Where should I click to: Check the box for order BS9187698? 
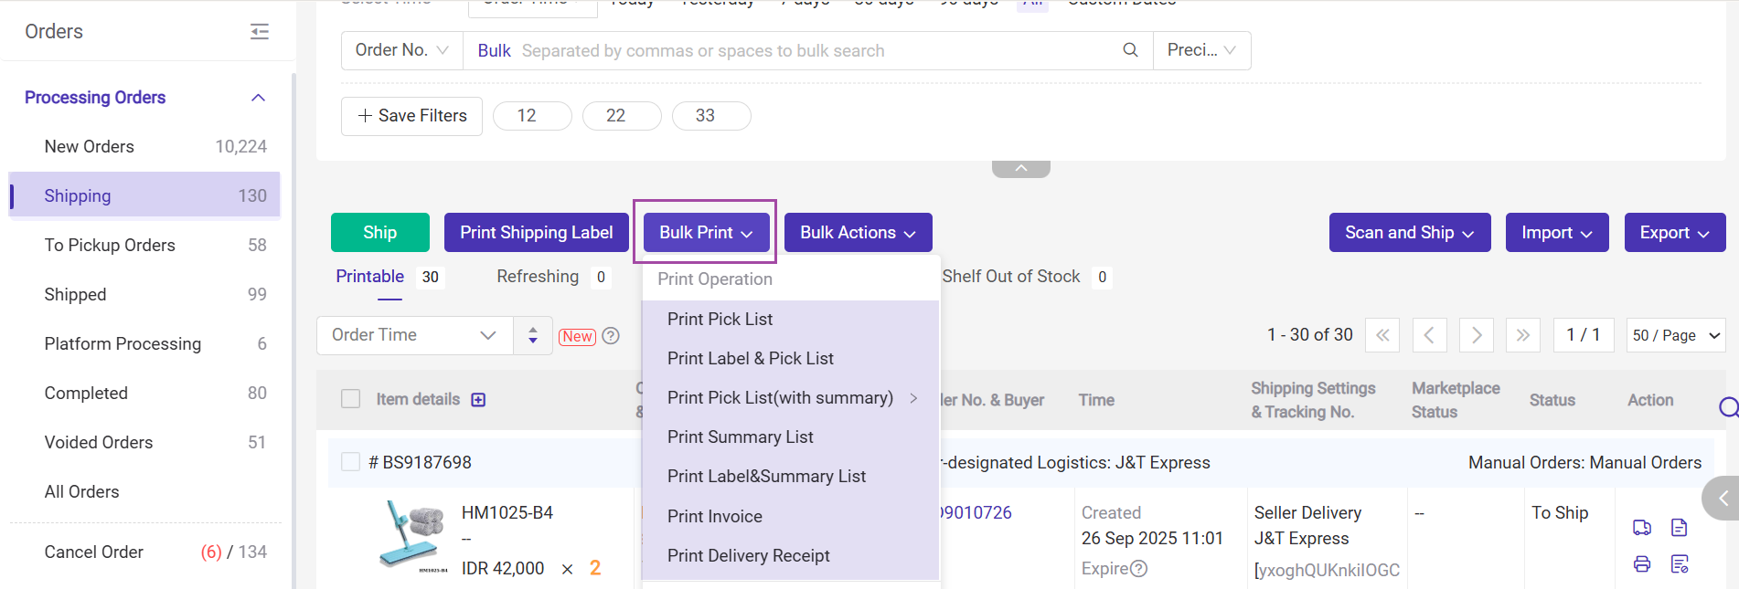350,462
